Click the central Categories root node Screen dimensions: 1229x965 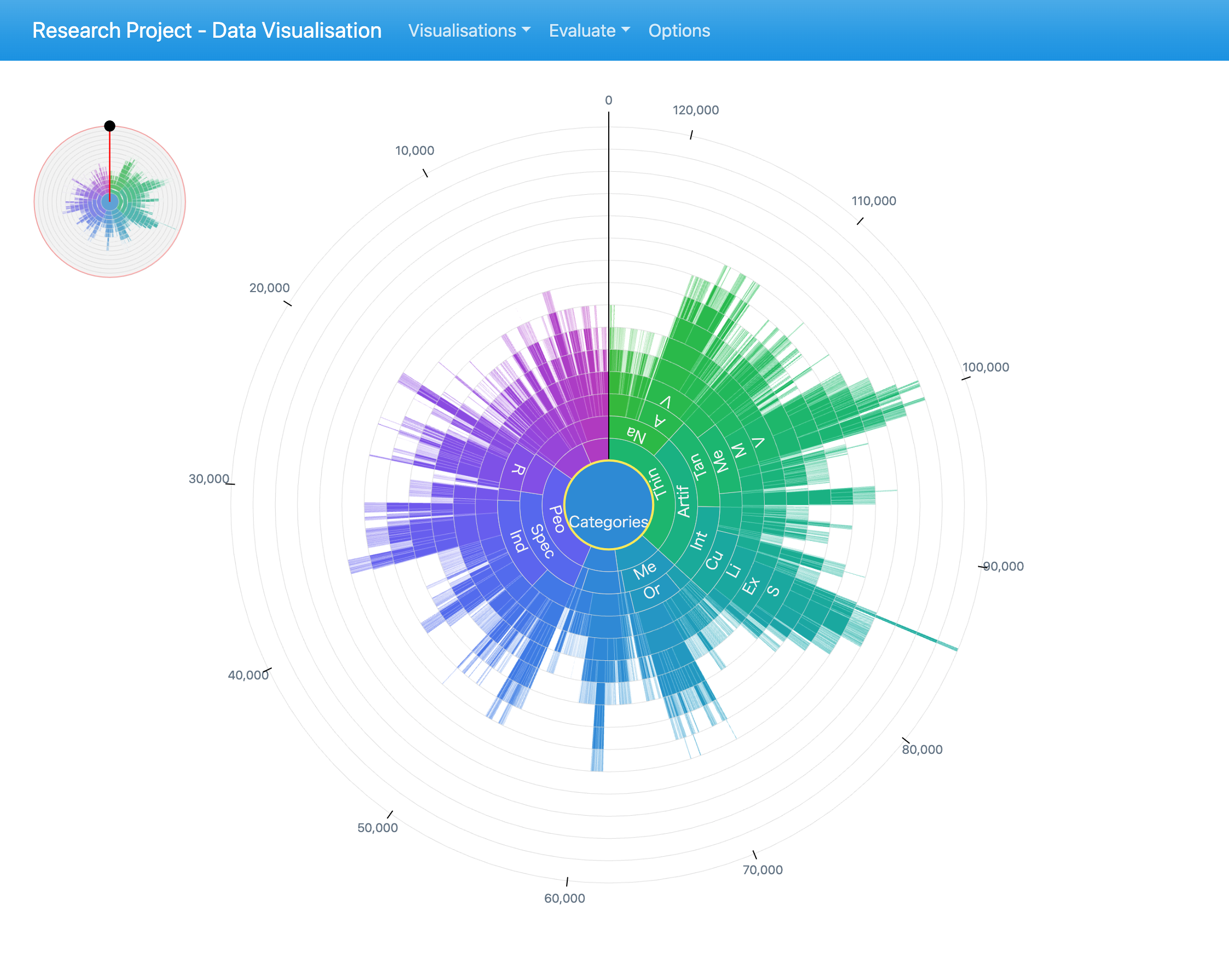coord(608,505)
